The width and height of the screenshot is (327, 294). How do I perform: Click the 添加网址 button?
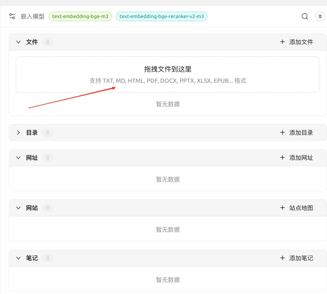tap(296, 158)
